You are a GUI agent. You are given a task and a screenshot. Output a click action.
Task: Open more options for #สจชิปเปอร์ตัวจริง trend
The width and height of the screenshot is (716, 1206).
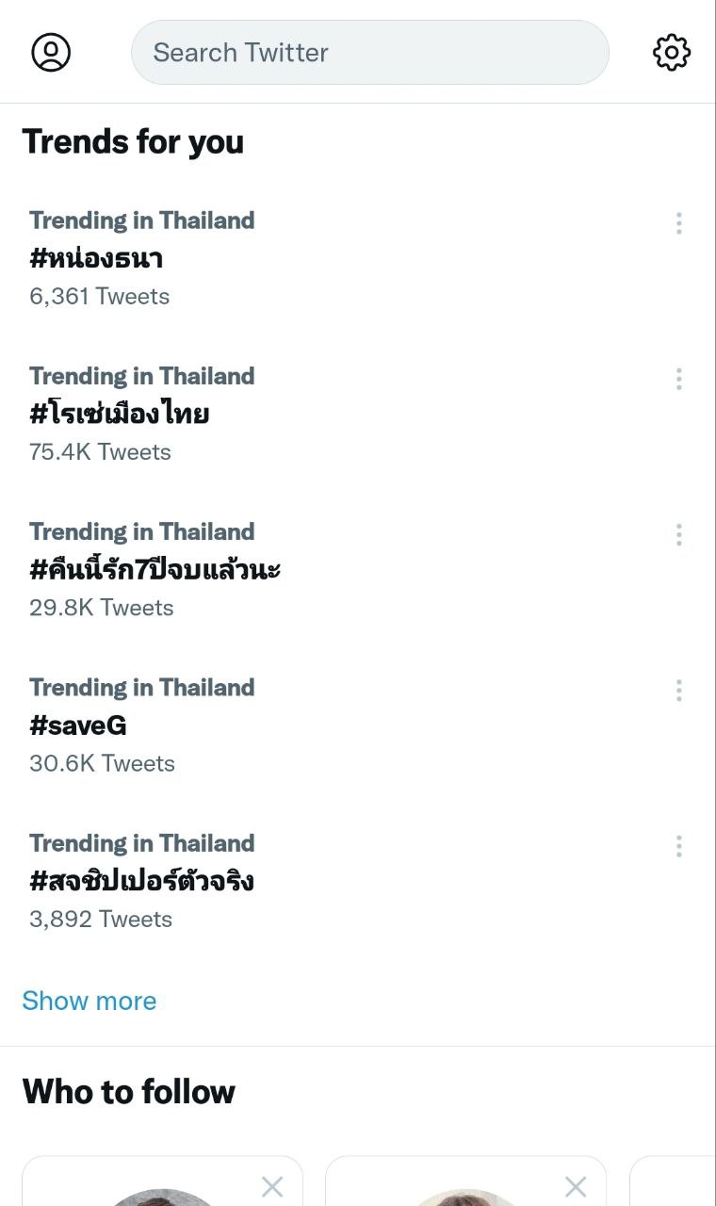pos(678,846)
